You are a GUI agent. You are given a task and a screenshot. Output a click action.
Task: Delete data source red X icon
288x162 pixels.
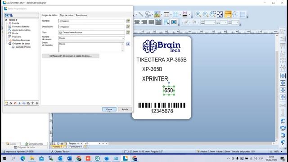tap(15, 103)
